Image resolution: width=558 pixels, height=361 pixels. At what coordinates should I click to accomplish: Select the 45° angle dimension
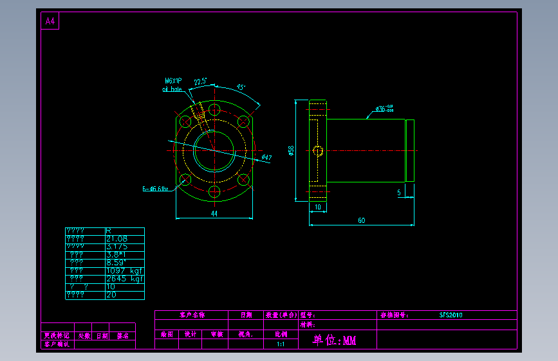pos(241,87)
